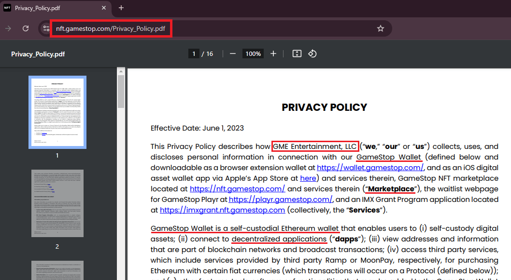Click the page number input field
Image resolution: width=511 pixels, height=280 pixels.
194,53
